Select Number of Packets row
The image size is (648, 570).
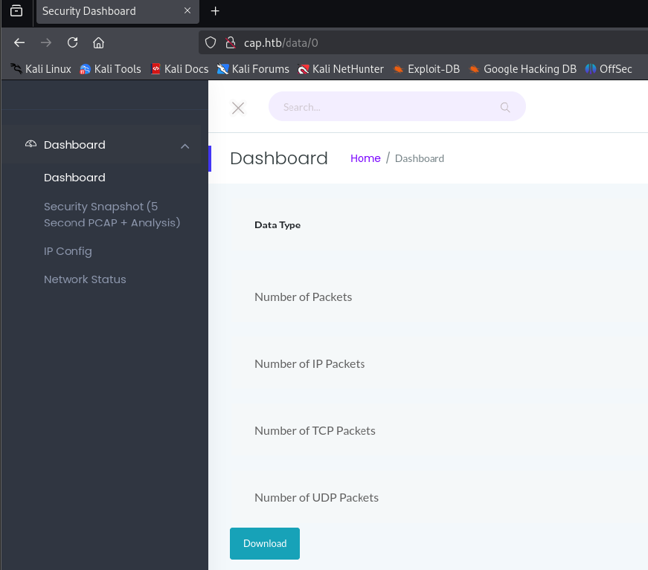(x=303, y=297)
